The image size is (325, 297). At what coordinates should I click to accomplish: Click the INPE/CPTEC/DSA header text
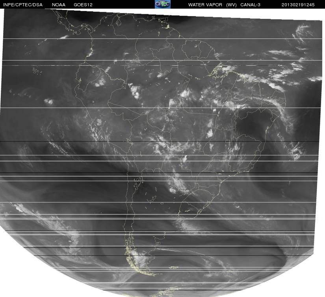23,5
